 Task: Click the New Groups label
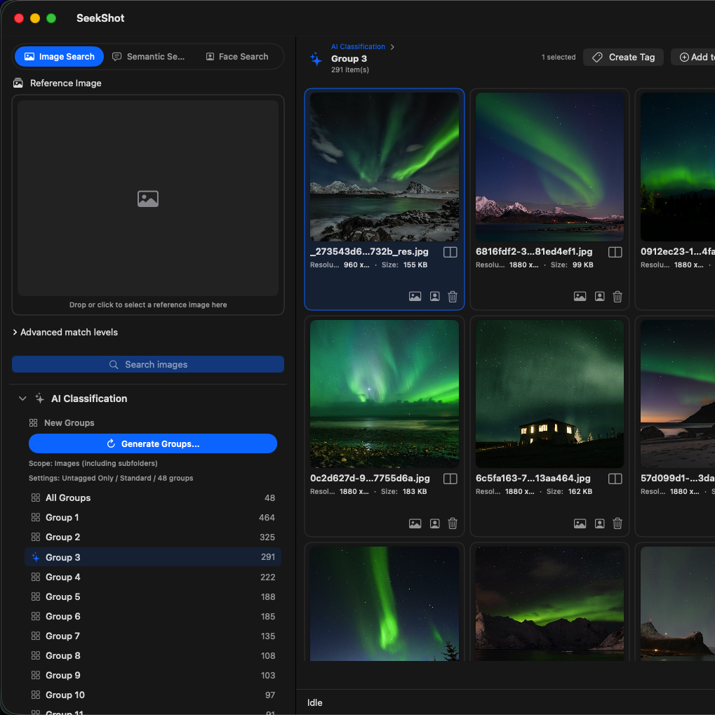(x=69, y=422)
